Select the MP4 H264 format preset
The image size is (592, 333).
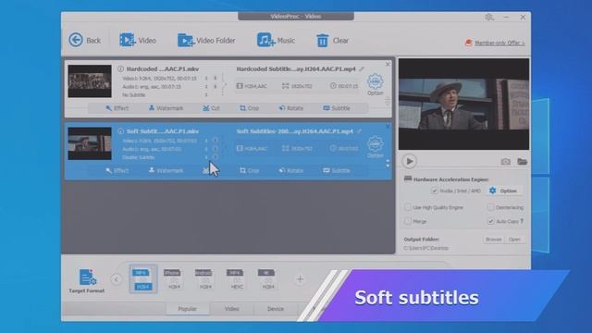coord(142,279)
